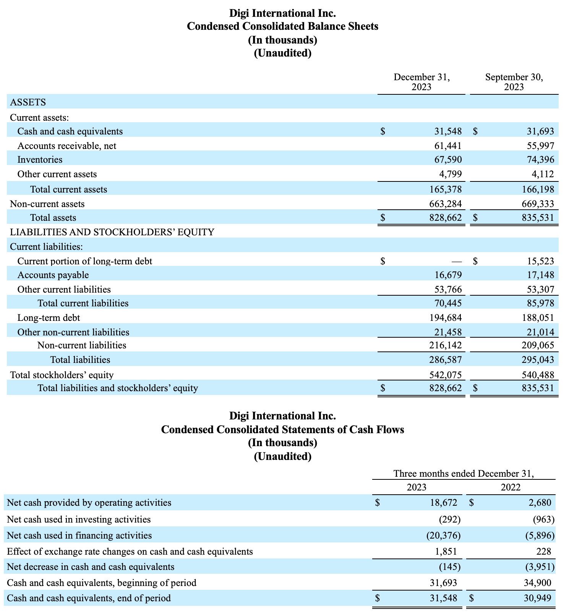This screenshot has height=615, width=564.
Task: Click accounts payable value 16,679
Action: pyautogui.click(x=448, y=275)
